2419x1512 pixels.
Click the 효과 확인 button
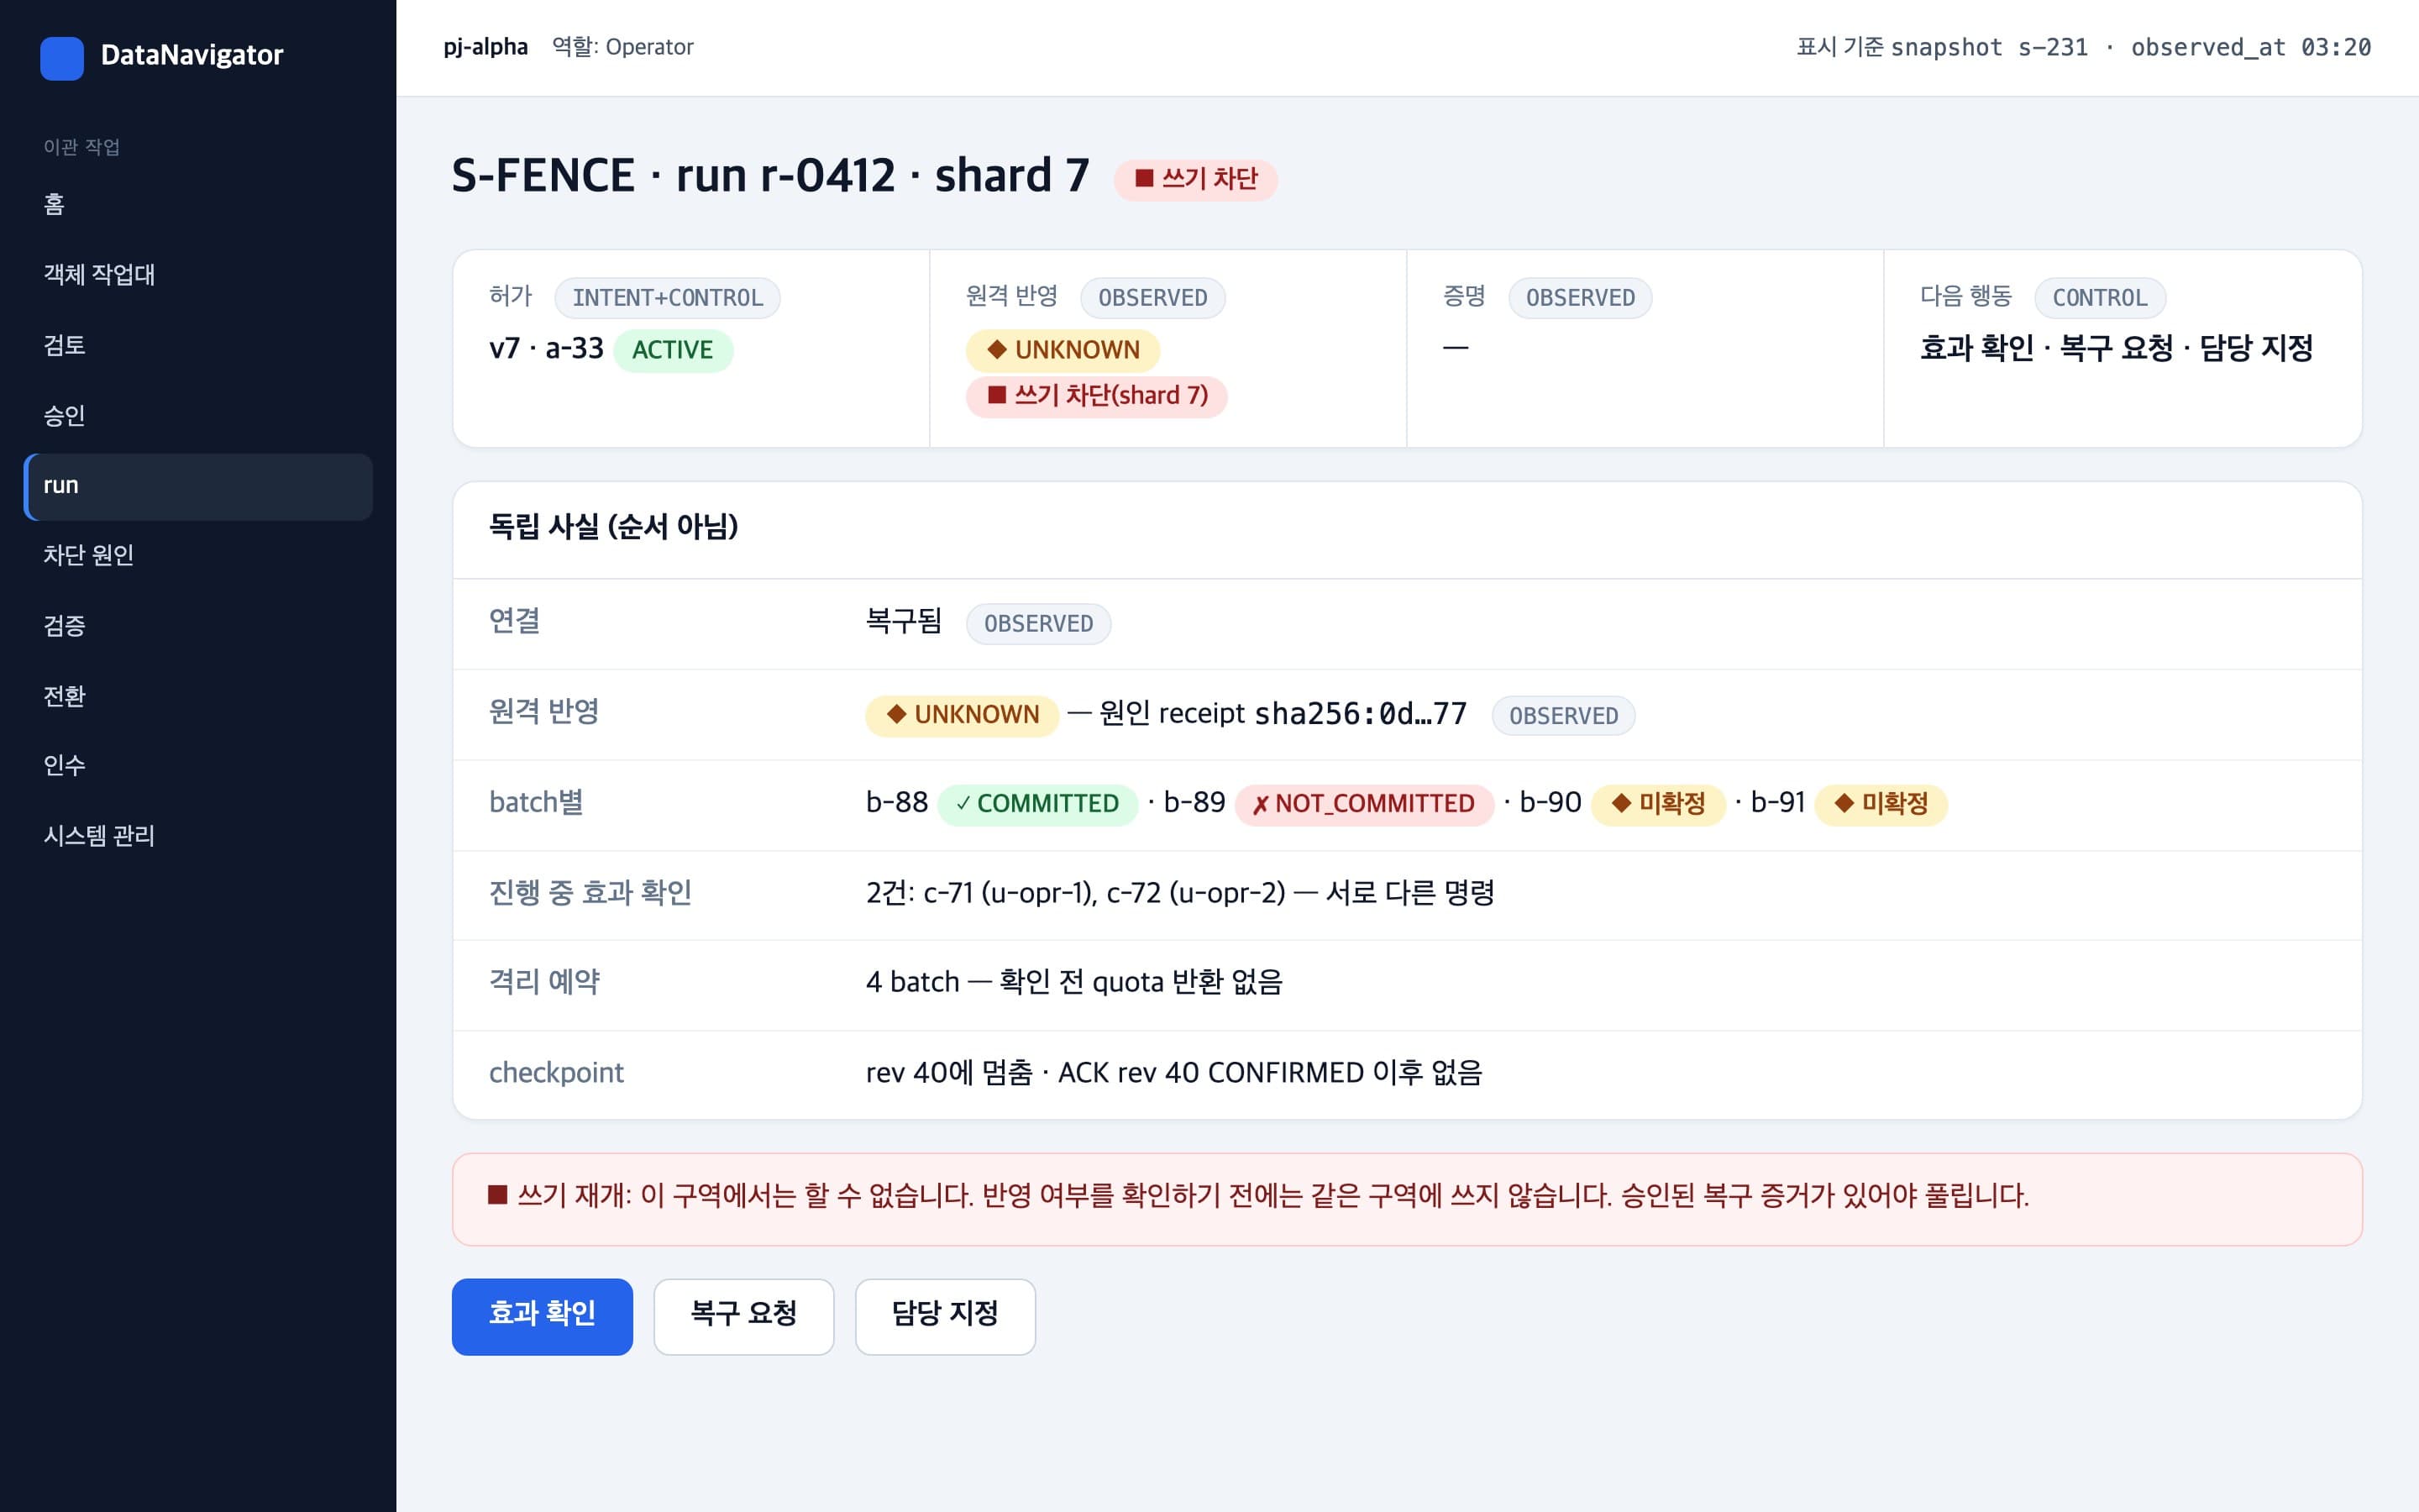[x=542, y=1316]
